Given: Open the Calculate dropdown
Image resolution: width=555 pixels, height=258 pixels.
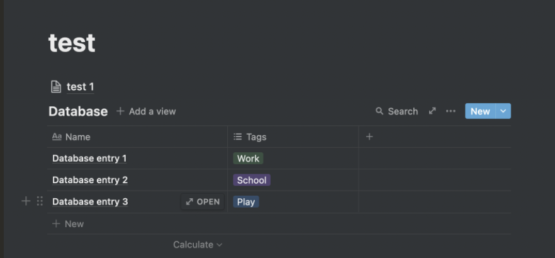Looking at the screenshot, I should coord(198,245).
